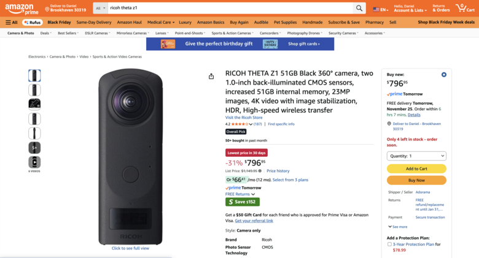479x258 pixels.
Task: Select the Buy new radio button
Action: 444,75
